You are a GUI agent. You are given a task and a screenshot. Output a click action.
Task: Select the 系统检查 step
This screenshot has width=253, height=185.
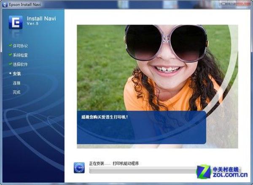click(20, 55)
